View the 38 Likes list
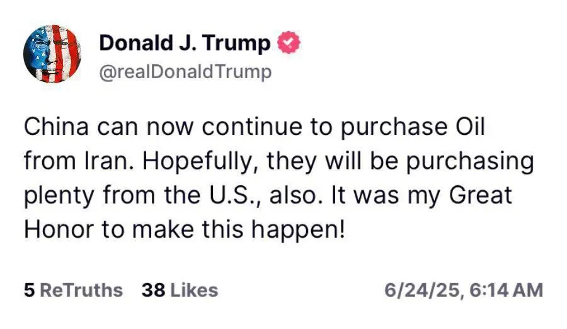This screenshot has height=329, width=567. 180,291
